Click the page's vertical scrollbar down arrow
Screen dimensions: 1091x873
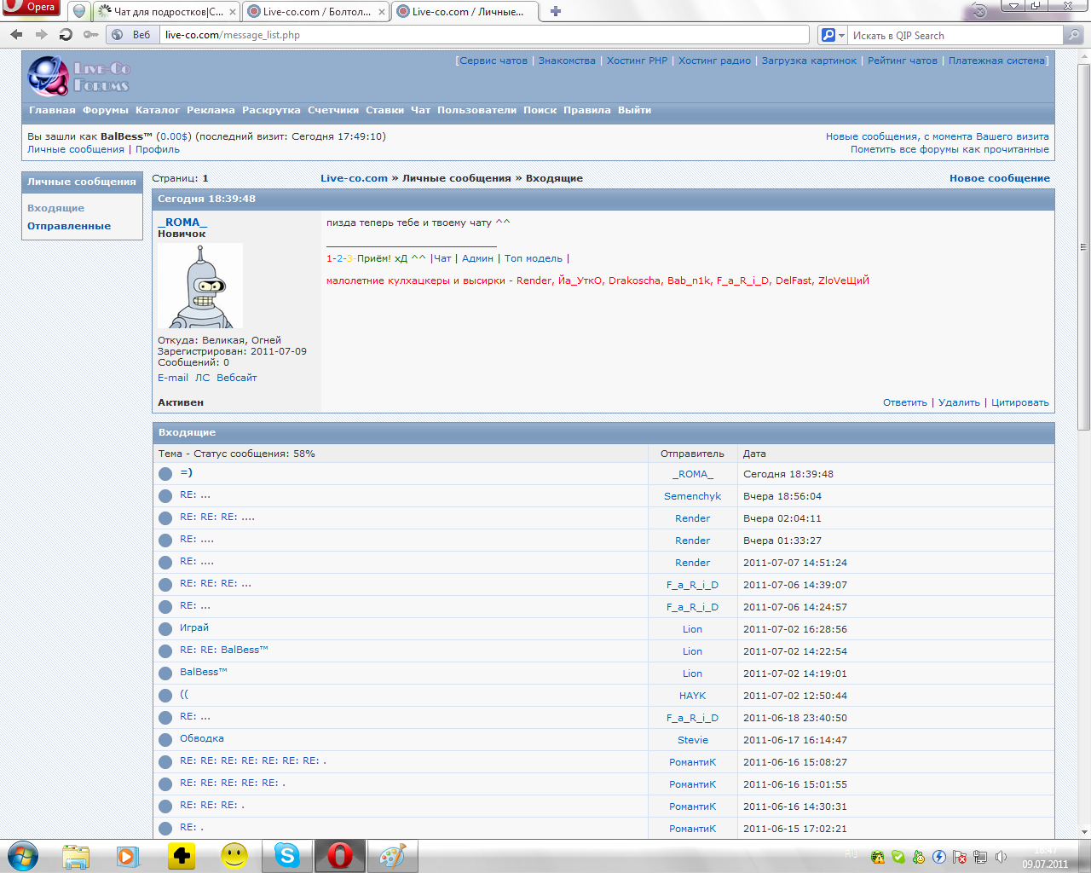point(1083,831)
